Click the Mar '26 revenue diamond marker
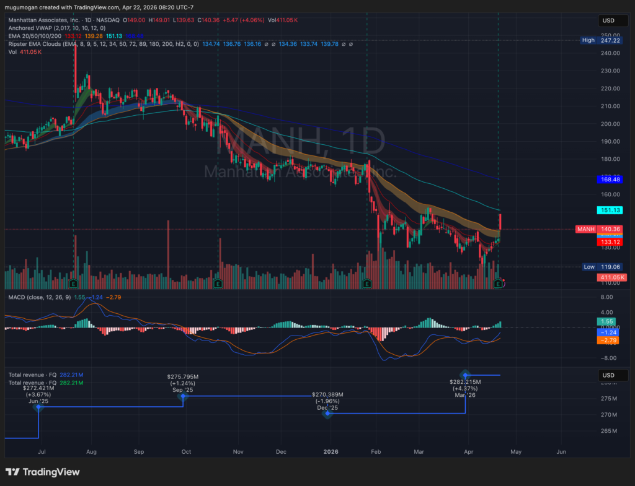 click(466, 375)
